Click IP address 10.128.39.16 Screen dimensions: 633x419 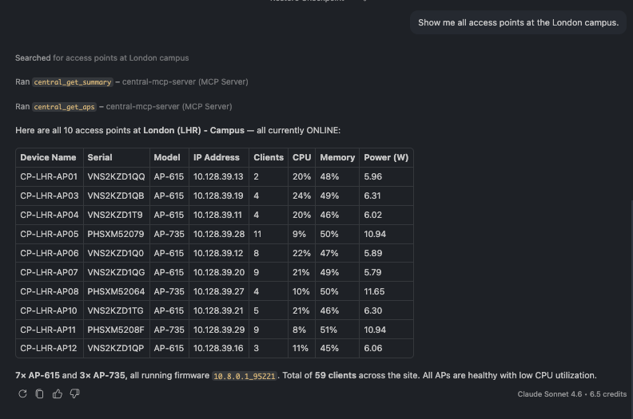[218, 348]
